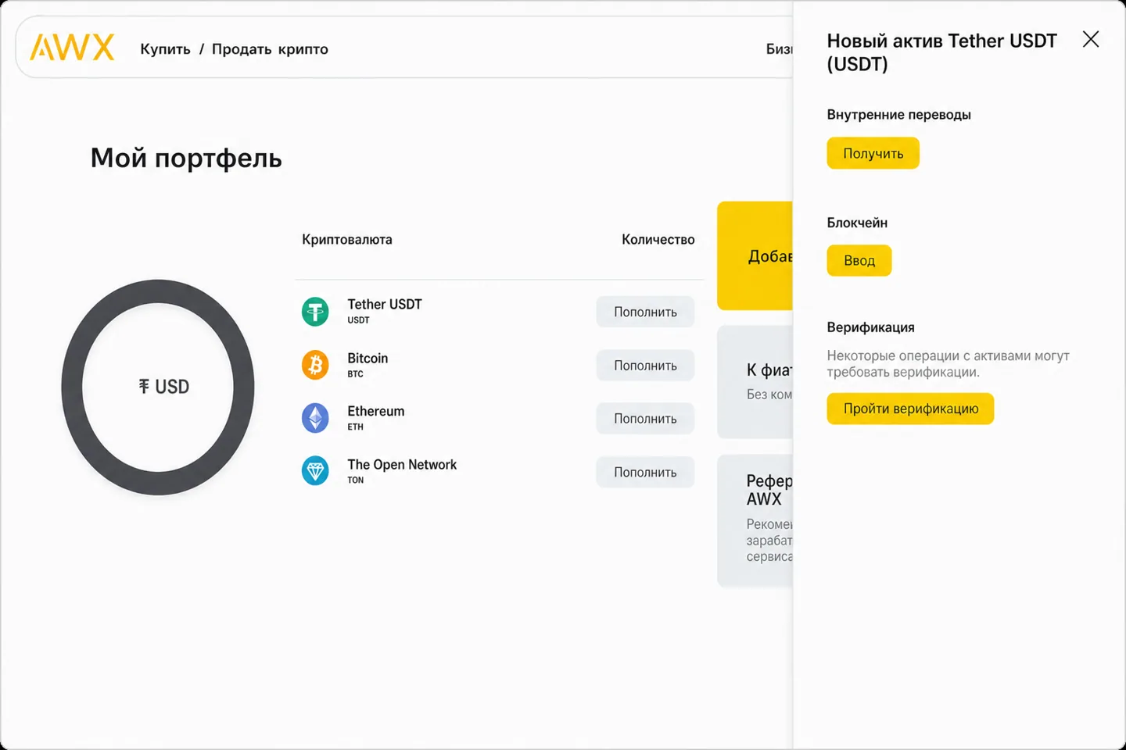Click Пополнить for Tether USDT
The image size is (1126, 750).
[645, 312]
